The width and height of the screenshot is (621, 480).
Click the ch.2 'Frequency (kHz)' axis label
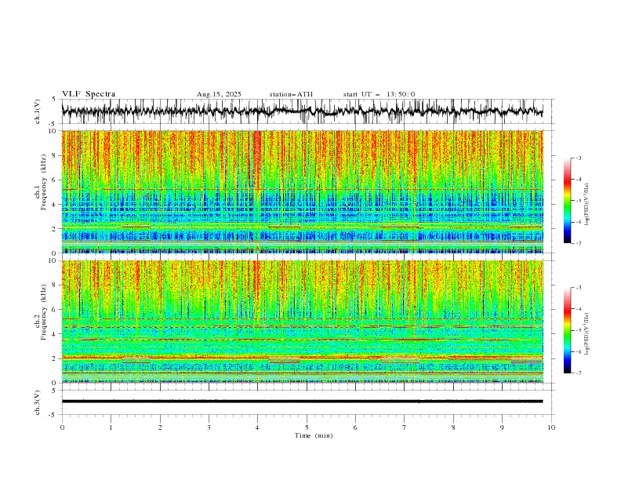click(x=43, y=312)
